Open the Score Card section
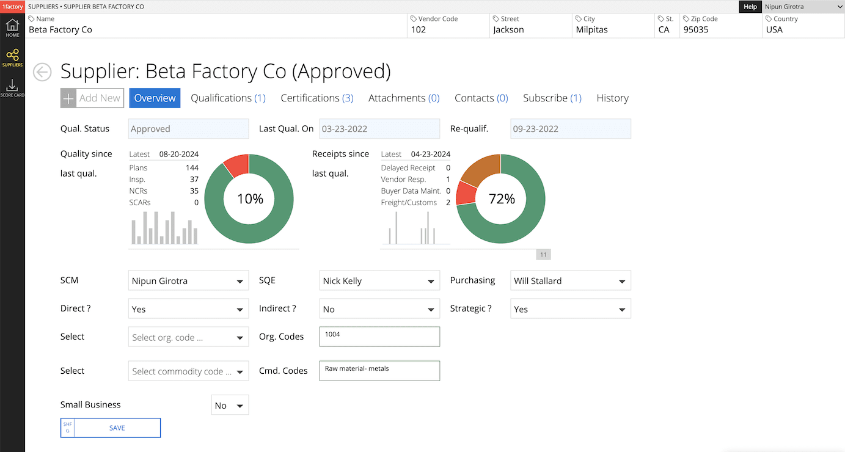Viewport: 845px width, 452px height. tap(12, 86)
